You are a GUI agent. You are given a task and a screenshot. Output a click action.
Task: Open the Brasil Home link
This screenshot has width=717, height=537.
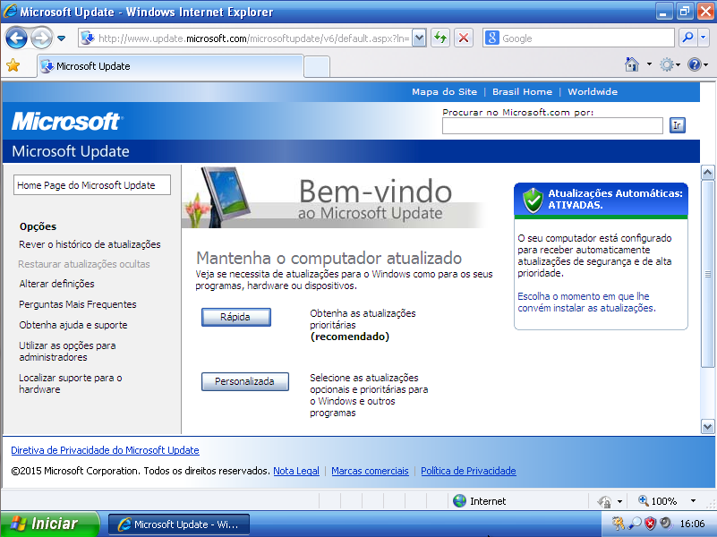[522, 92]
